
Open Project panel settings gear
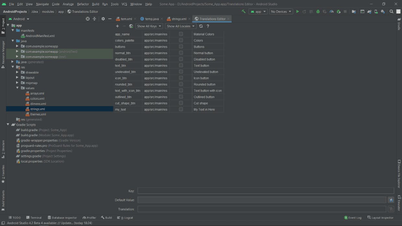pyautogui.click(x=103, y=19)
